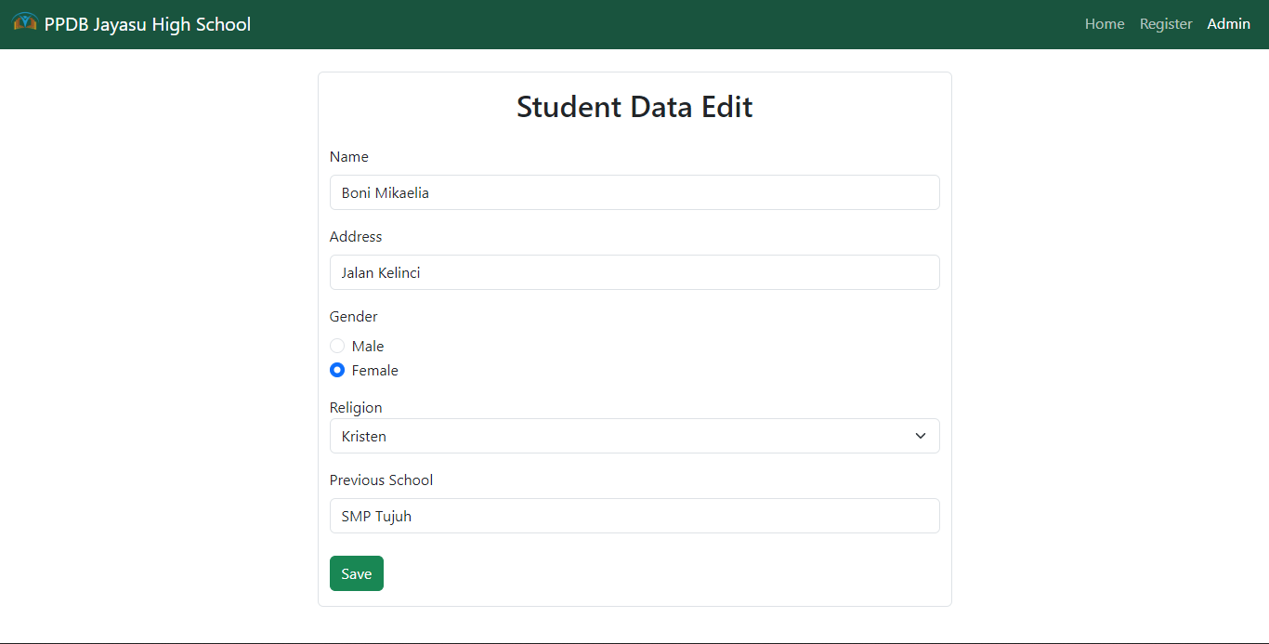
Task: Click the Religion label
Action: [356, 408]
